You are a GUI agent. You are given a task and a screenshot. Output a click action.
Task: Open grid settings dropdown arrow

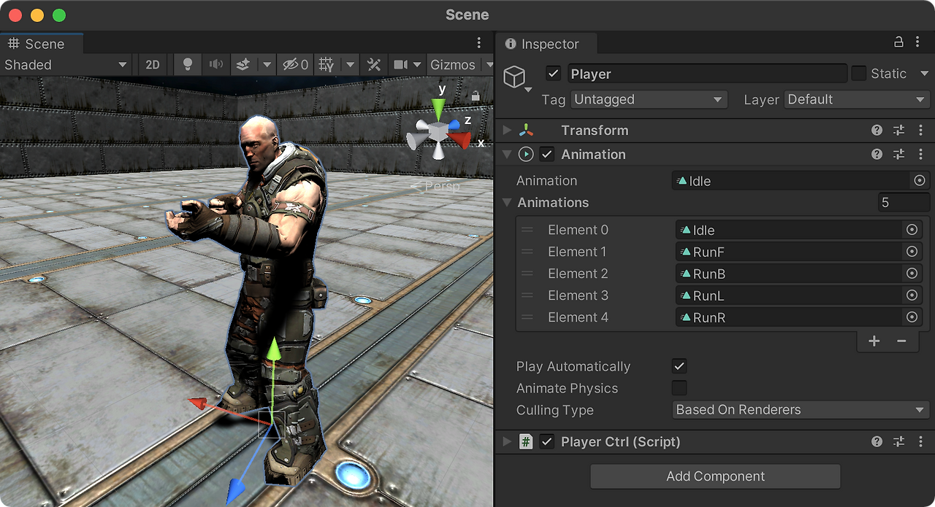[350, 64]
